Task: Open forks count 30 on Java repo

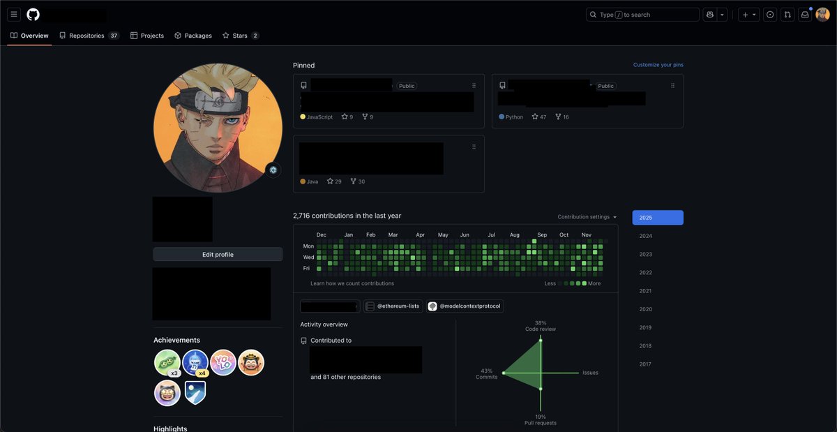Action: tap(358, 181)
